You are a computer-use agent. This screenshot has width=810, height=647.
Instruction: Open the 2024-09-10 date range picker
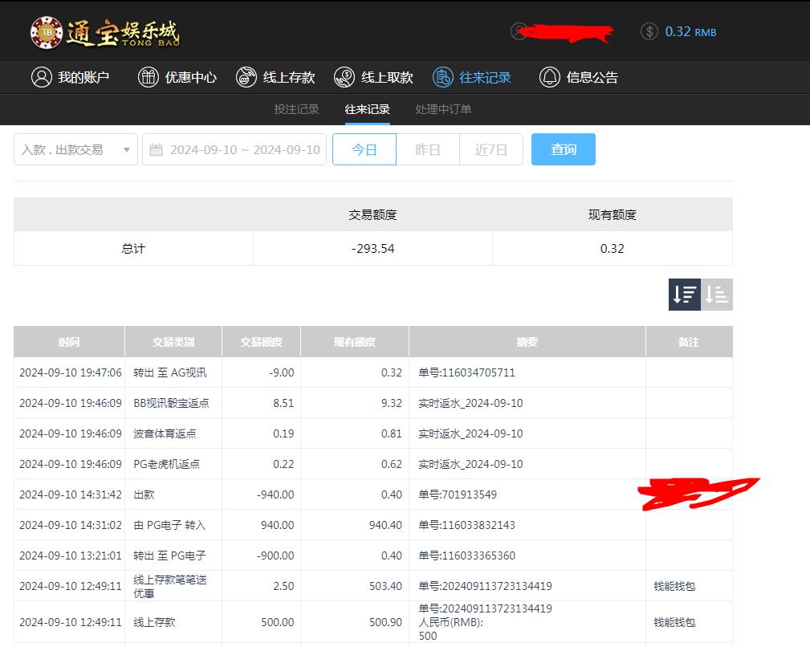234,149
